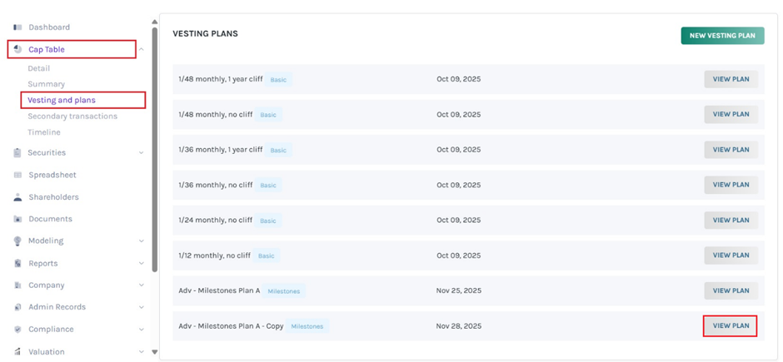Expand the Admin Records chevron
The image size is (783, 362).
click(142, 307)
